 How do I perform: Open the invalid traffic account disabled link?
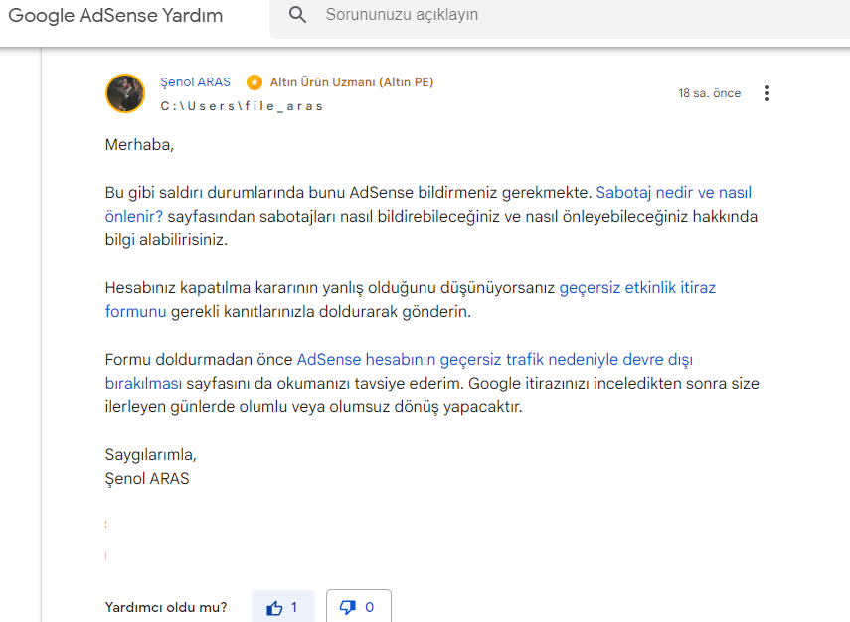pos(494,360)
